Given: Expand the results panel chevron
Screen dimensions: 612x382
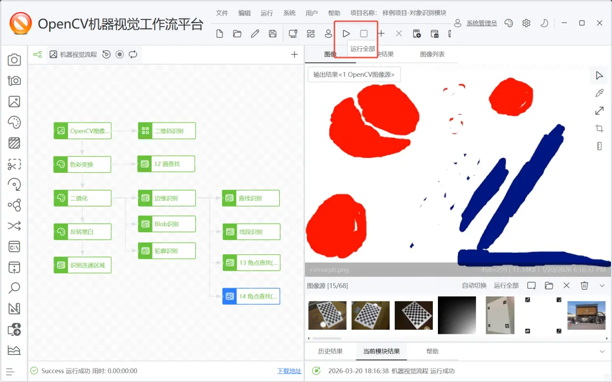Looking at the screenshot, I should click(x=602, y=352).
